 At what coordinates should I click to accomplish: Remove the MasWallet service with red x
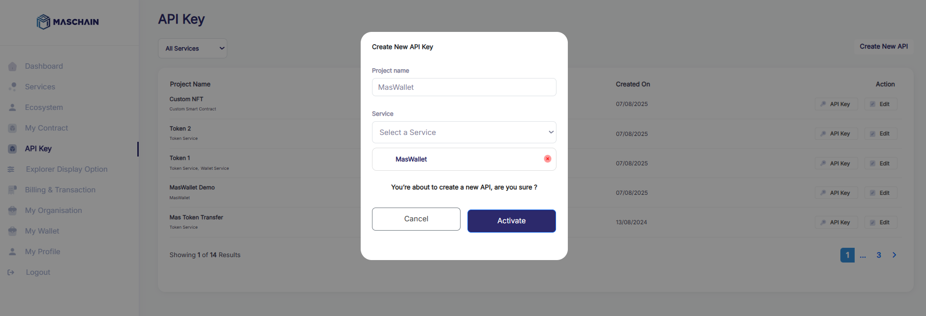point(547,159)
